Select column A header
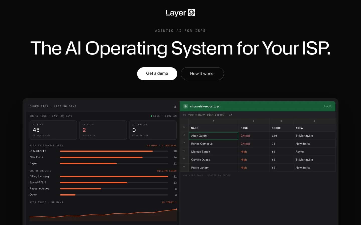The width and height of the screenshot is (361, 225). coord(213,121)
